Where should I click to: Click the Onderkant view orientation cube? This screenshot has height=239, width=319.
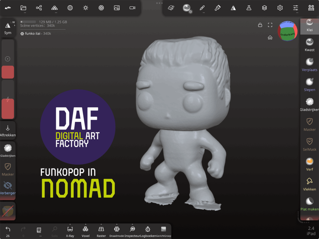click(x=288, y=30)
